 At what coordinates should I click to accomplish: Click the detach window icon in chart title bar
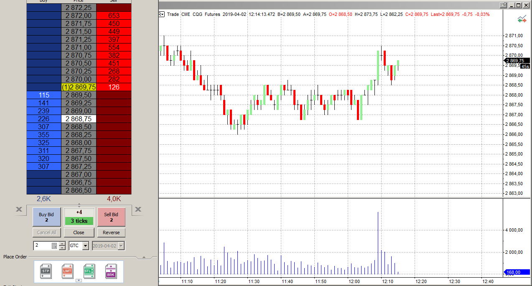[x=503, y=5]
